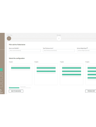Click the logo at sidebar bottom
Screen dimensions: 96x127
pos(1,91)
